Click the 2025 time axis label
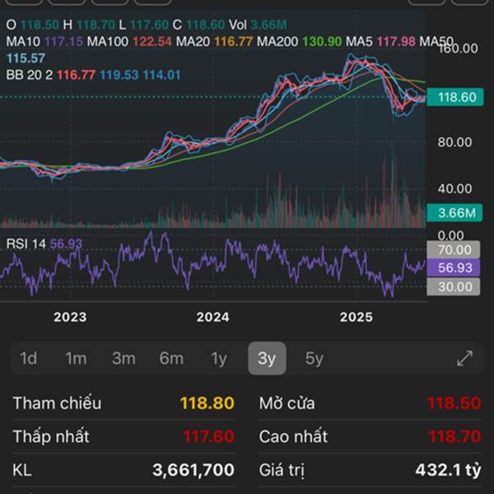 [x=356, y=317]
